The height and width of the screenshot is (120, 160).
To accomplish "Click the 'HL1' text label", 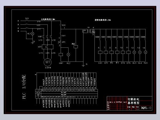I will 29,34.
